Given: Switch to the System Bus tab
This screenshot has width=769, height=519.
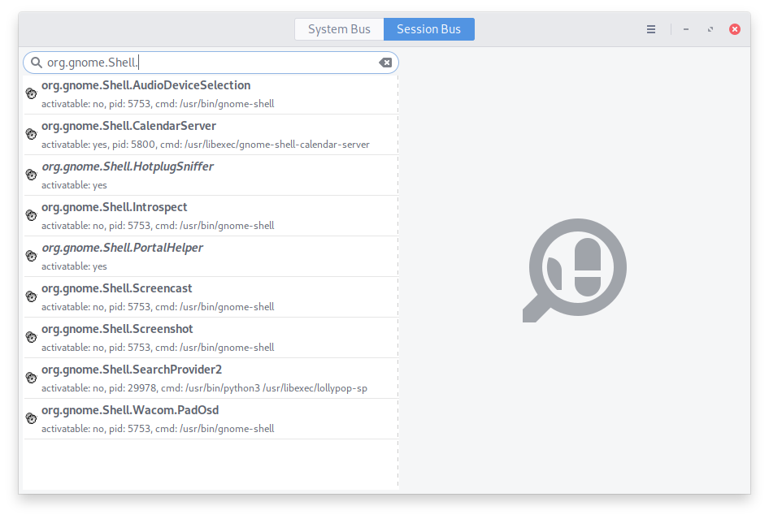Looking at the screenshot, I should coord(339,28).
